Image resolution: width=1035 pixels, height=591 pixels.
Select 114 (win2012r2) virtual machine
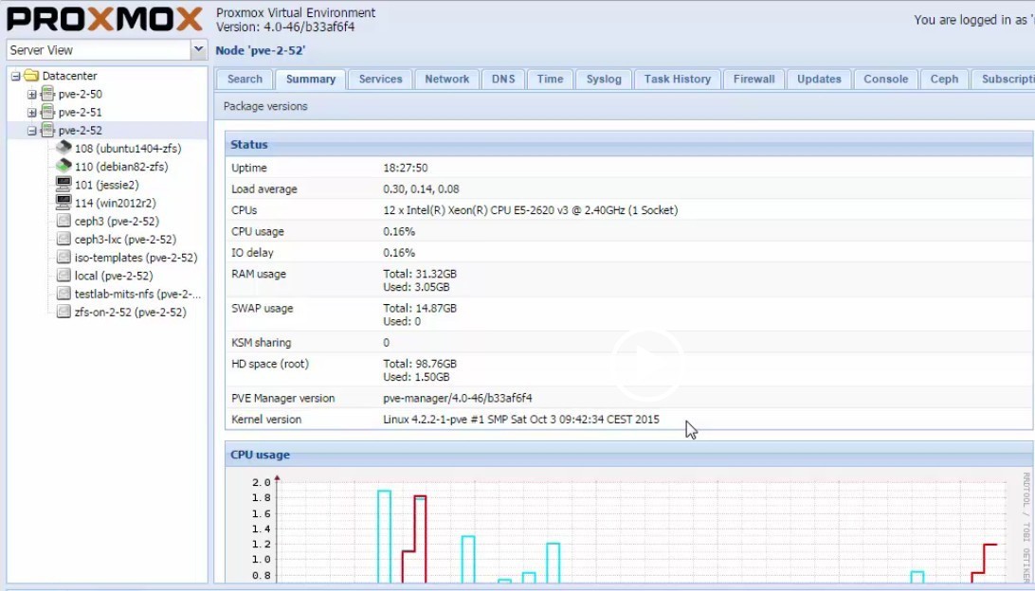click(116, 203)
